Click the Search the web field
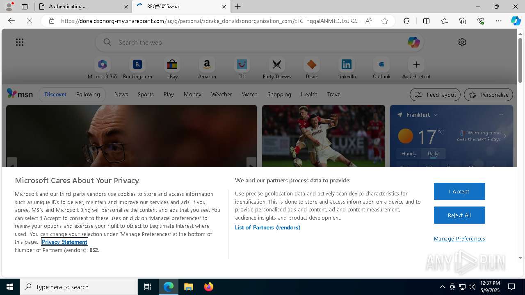The height and width of the screenshot is (295, 525). coord(260,42)
